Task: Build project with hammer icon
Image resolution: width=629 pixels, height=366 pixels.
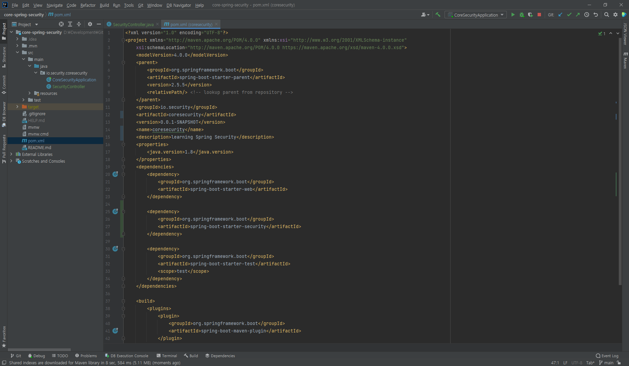Action: pos(438,15)
